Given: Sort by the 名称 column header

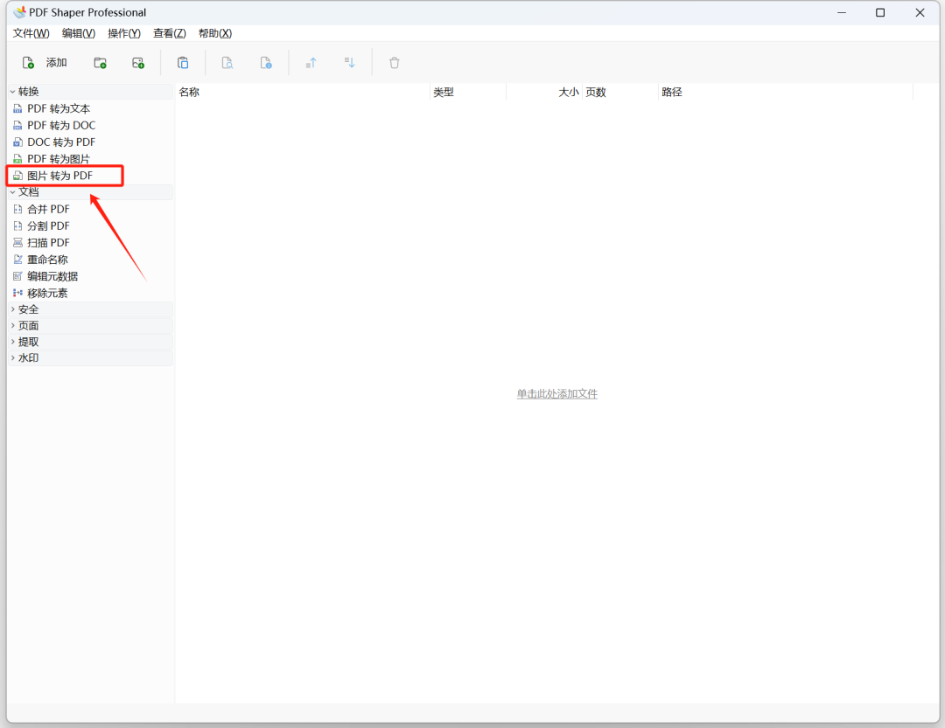Looking at the screenshot, I should [303, 92].
